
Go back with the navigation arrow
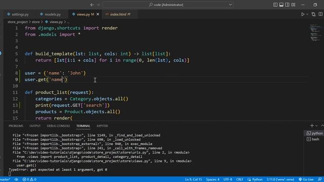92,5
